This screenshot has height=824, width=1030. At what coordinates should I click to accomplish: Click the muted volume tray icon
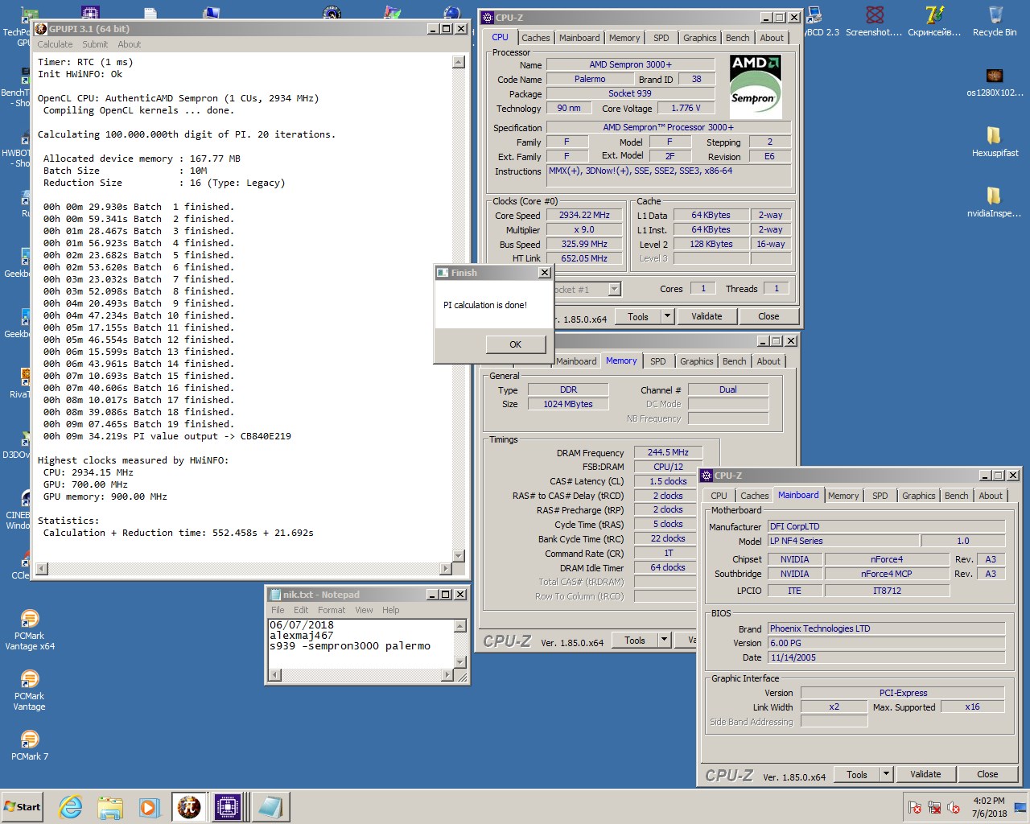point(954,807)
